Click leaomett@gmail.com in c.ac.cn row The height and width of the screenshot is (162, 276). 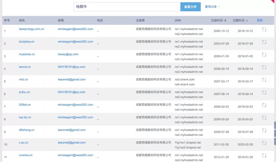pos(72,142)
